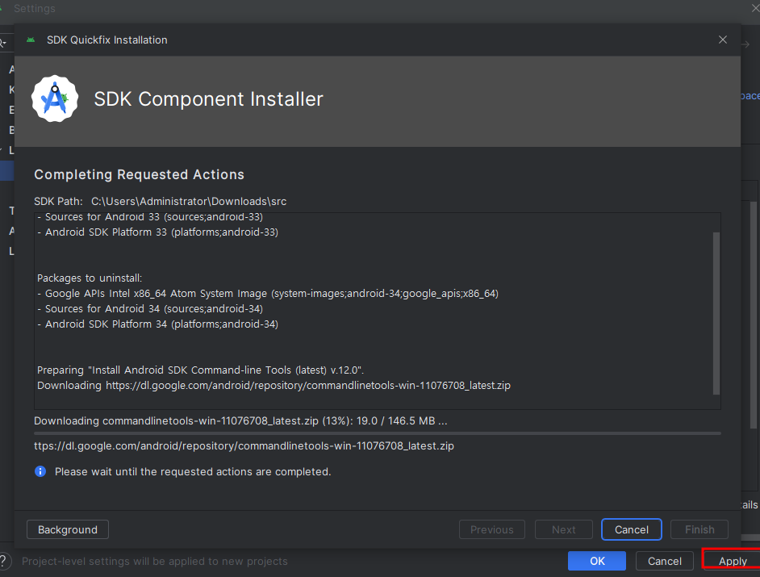Viewport: 760px width, 577px height.
Task: Click the disabled Previous button
Action: (x=491, y=529)
